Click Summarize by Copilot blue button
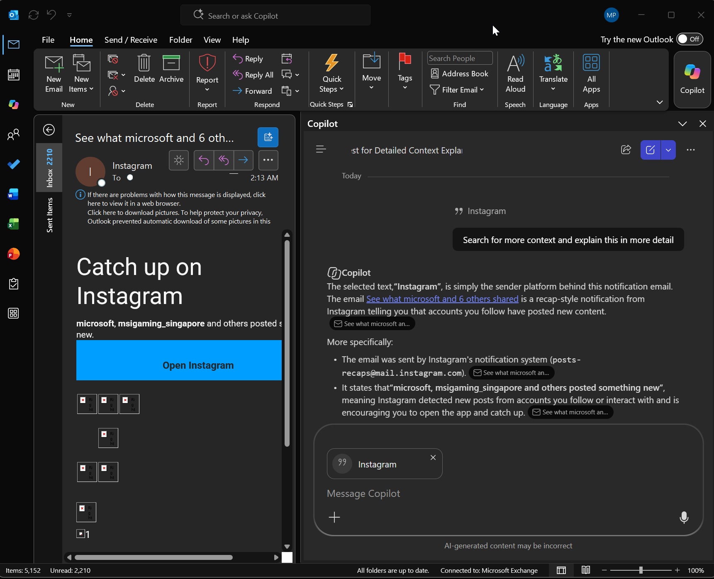This screenshot has width=714, height=579. 268,137
